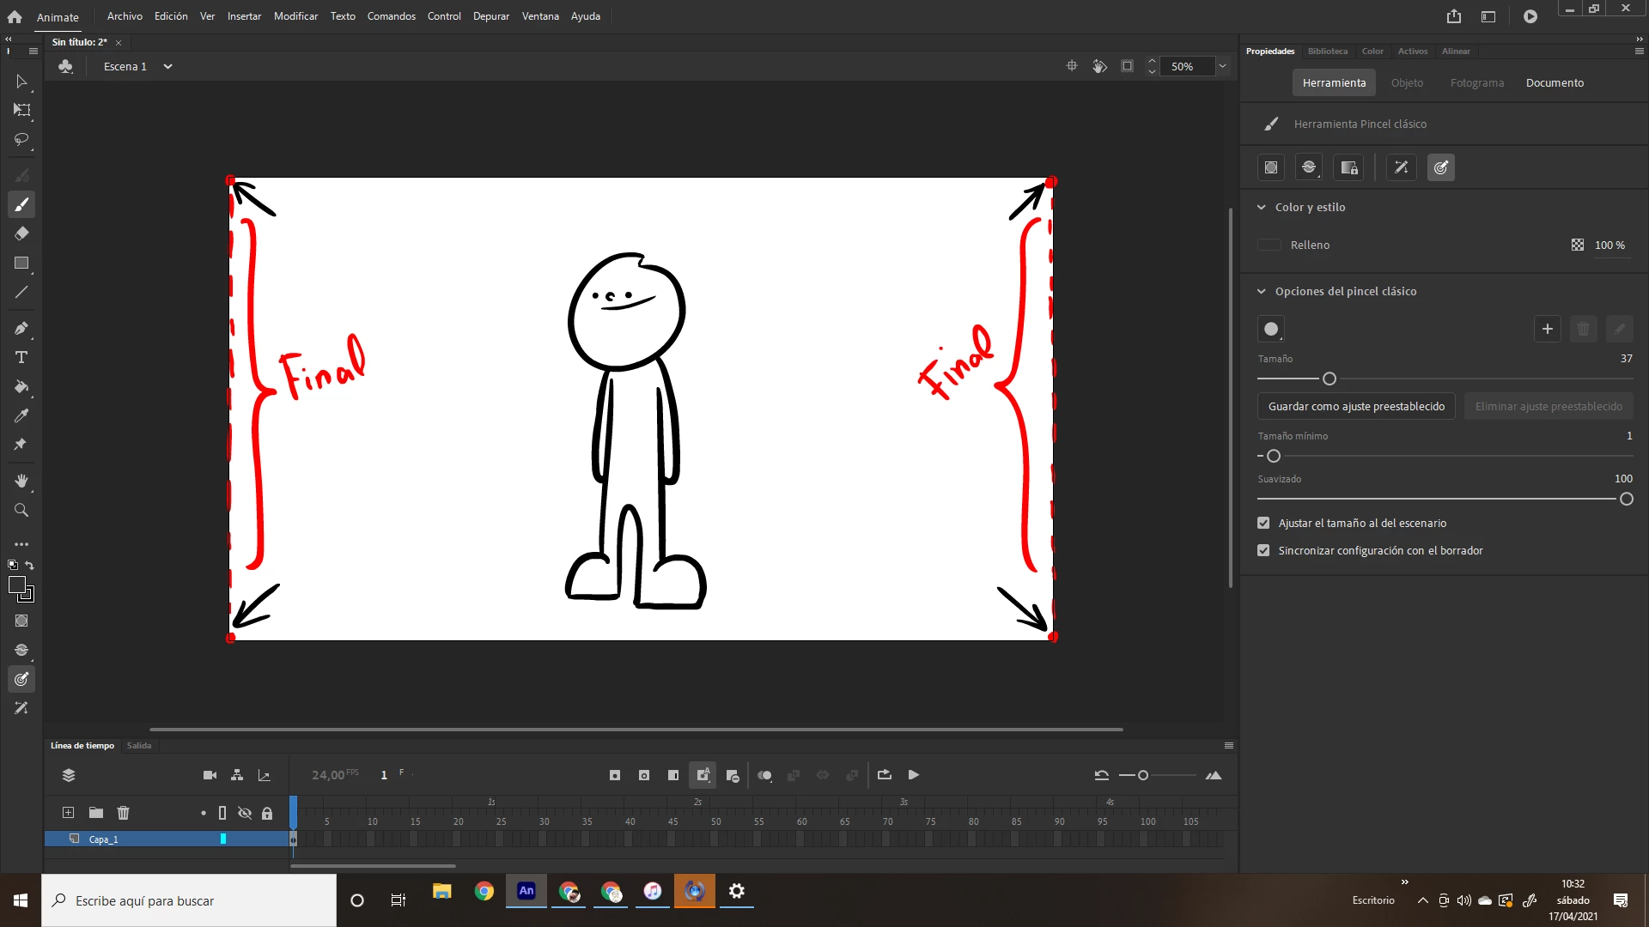The image size is (1649, 927).
Task: Toggle layer lock column icon
Action: 267,813
